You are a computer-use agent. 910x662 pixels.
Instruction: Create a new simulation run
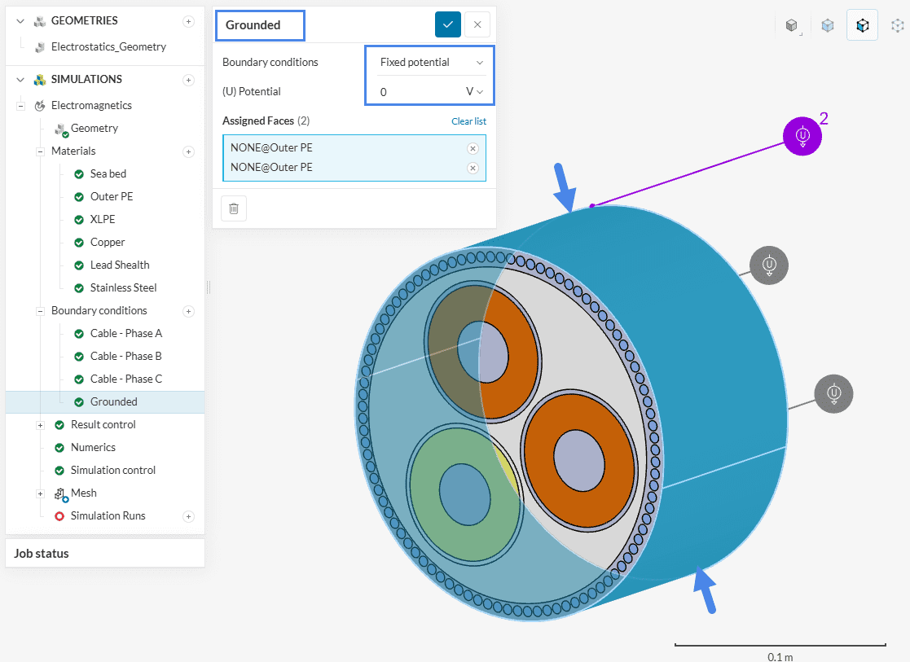pos(188,516)
